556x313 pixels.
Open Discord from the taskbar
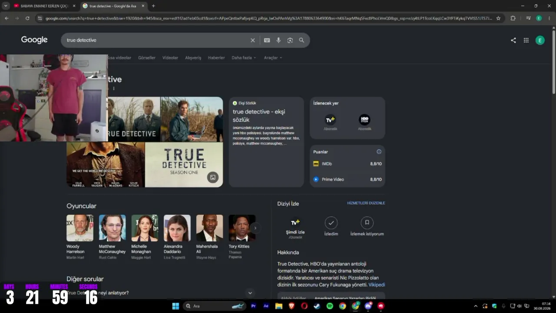point(368,306)
